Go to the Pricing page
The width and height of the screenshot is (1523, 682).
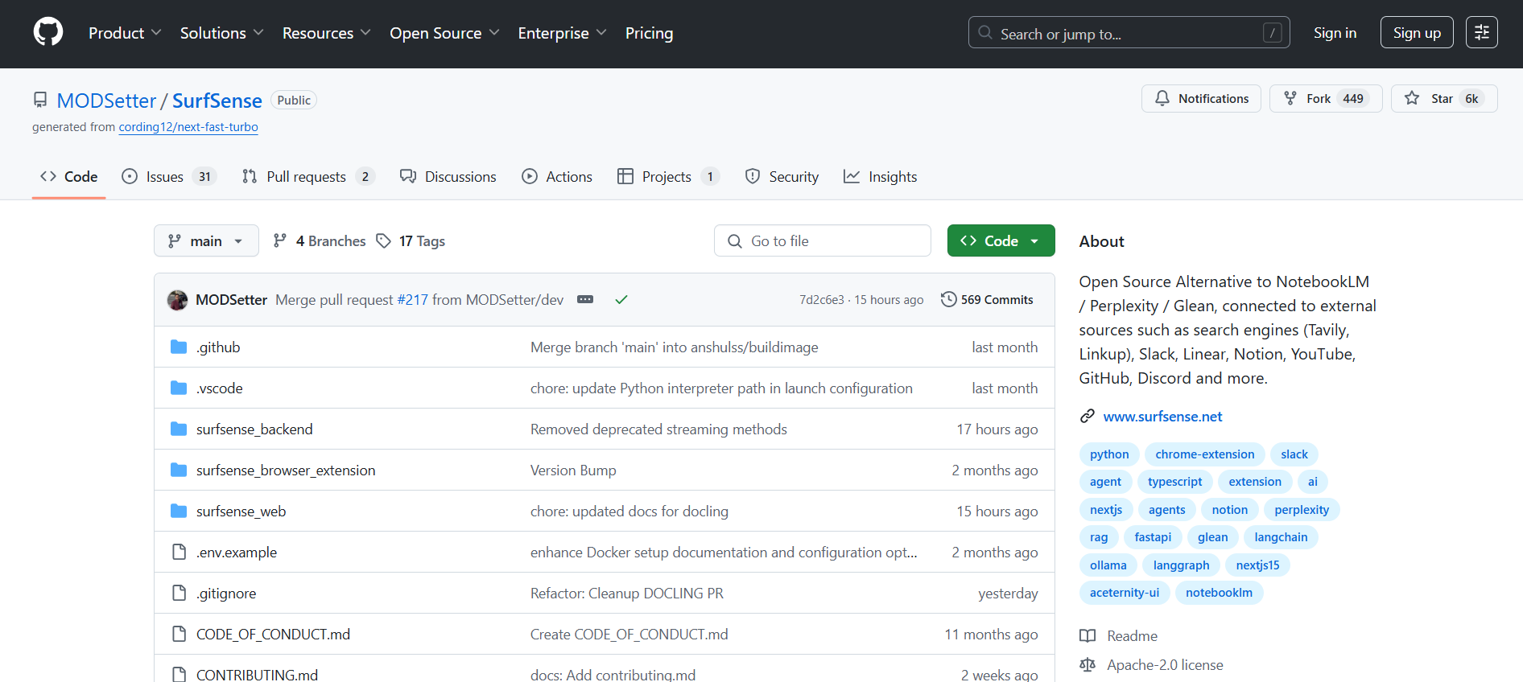[649, 33]
